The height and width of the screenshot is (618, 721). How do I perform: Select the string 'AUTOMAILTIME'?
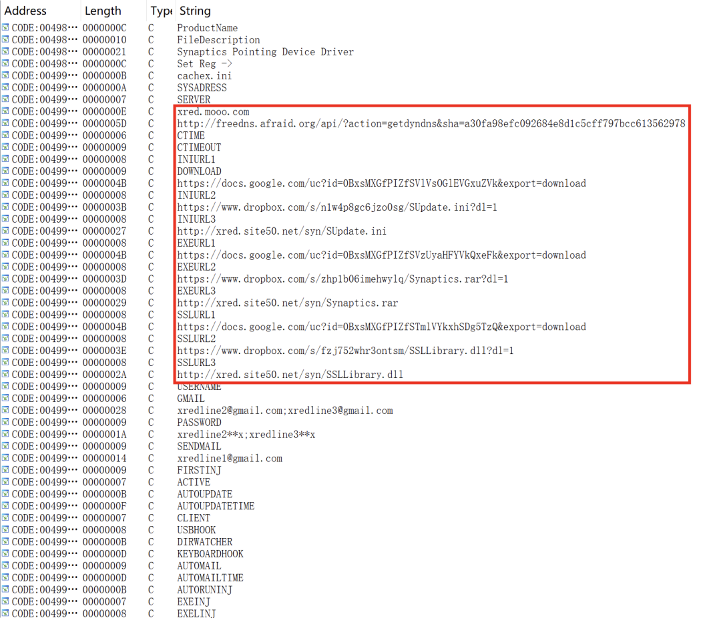(x=210, y=577)
